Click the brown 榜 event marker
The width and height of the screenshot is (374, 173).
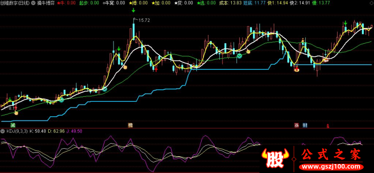[130, 125]
